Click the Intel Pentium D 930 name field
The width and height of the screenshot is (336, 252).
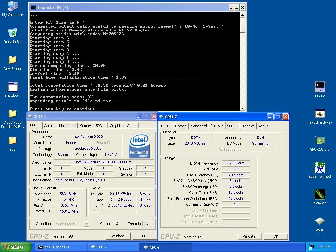[x=88, y=136]
